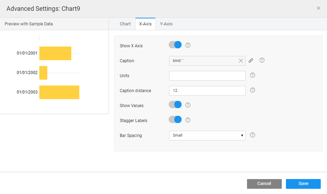Click help icon next to Show Values

(x=188, y=105)
